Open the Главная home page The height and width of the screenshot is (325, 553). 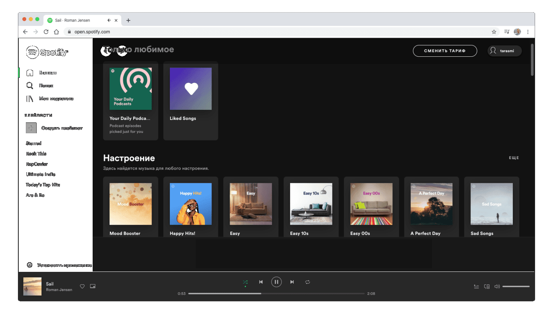click(x=41, y=73)
